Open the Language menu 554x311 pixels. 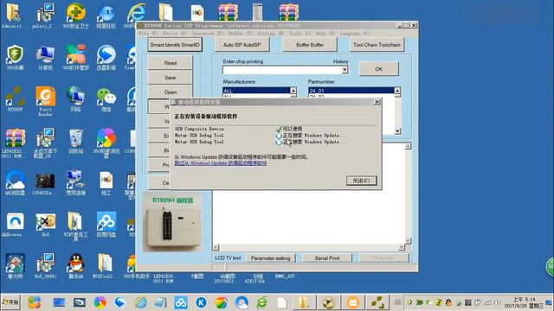pyautogui.click(x=354, y=33)
